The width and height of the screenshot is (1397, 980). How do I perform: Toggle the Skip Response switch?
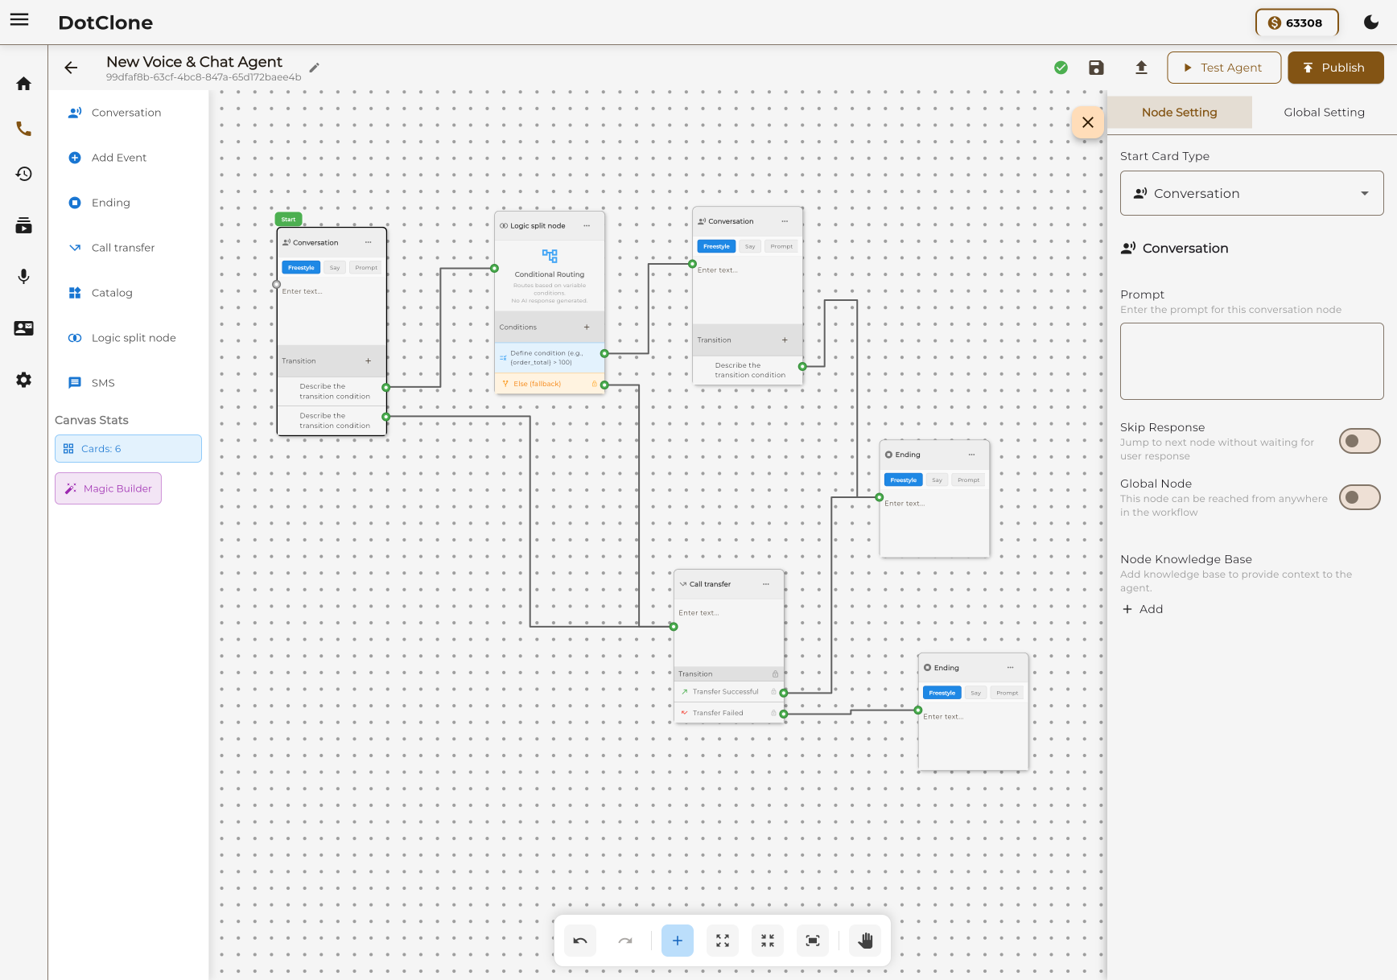[x=1360, y=441]
